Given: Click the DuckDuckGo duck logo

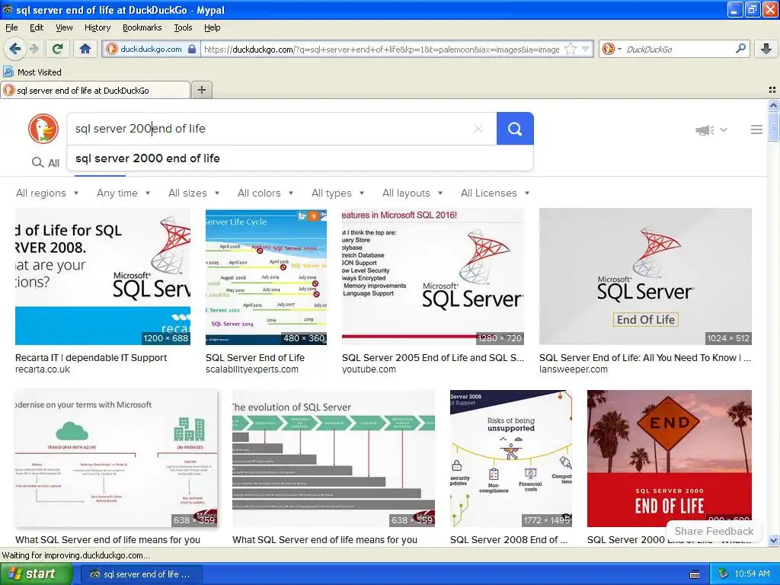Looking at the screenshot, I should point(43,129).
